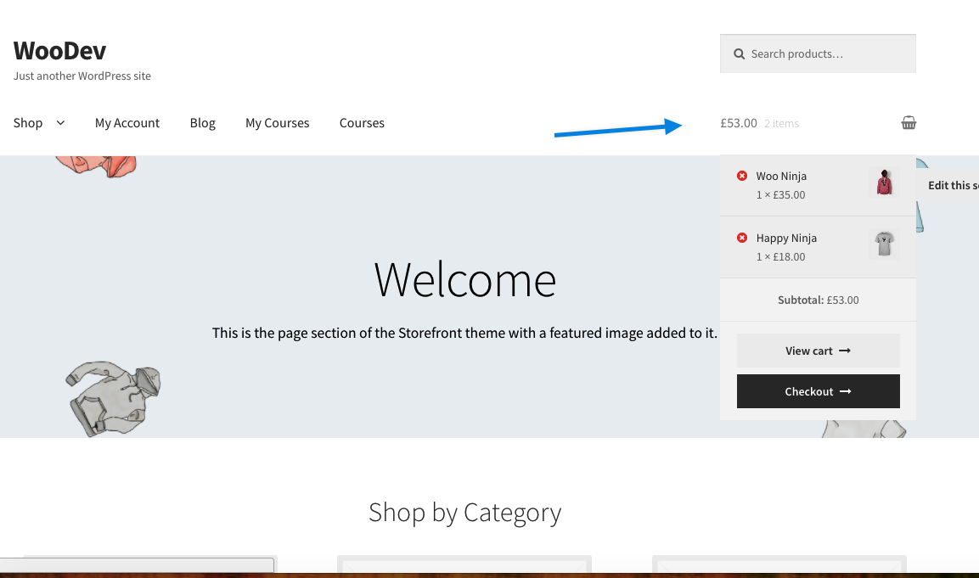The height and width of the screenshot is (578, 979).
Task: Open the Blog menu item
Action: pos(202,123)
